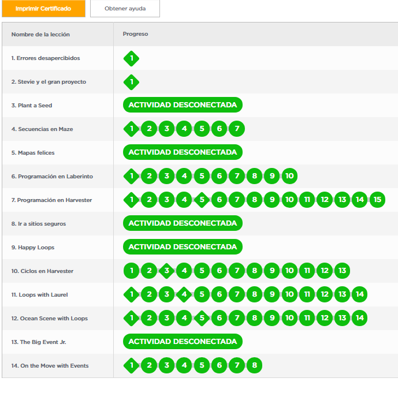Image resolution: width=398 pixels, height=404 pixels.
Task: Select level 10 in Programación en Laberinto
Action: coord(289,176)
